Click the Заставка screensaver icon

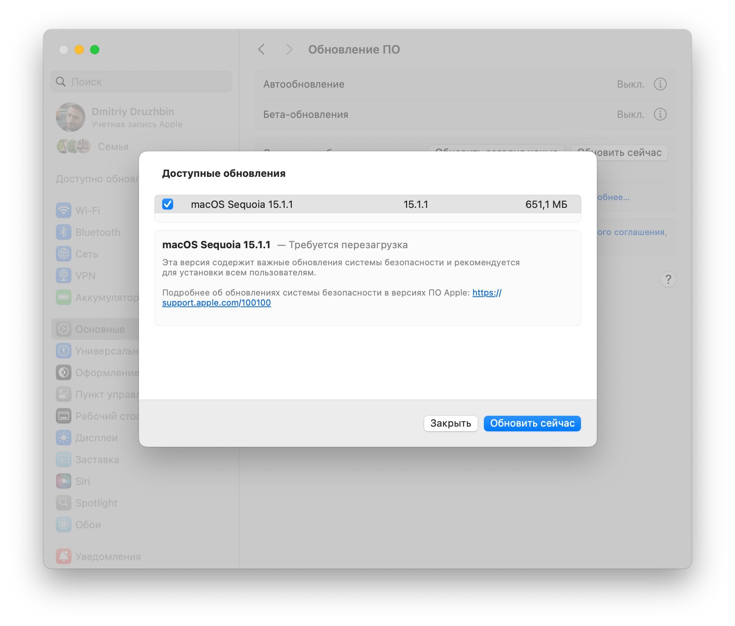[x=64, y=460]
